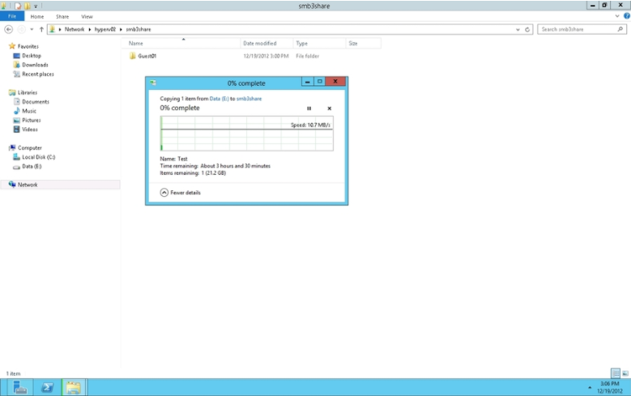The height and width of the screenshot is (396, 631).
Task: Select Downloads under Favorites
Action: 35,65
